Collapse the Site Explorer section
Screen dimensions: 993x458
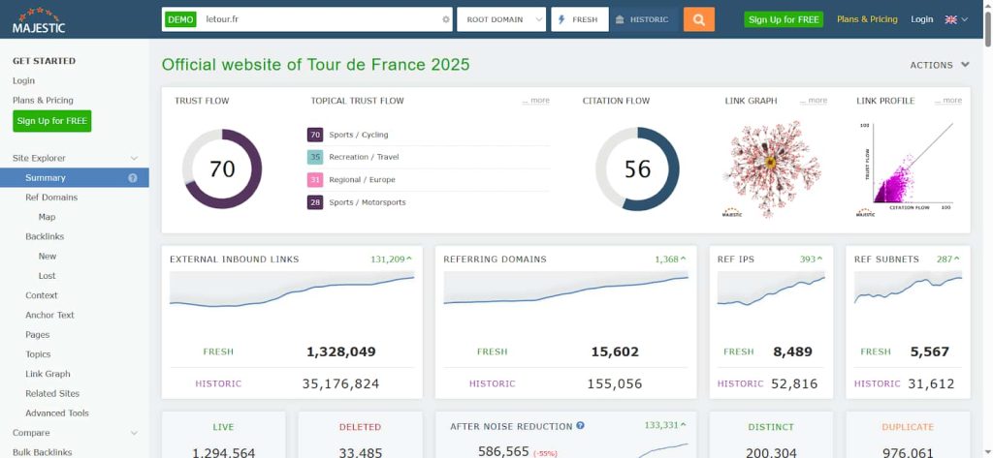[x=134, y=158]
